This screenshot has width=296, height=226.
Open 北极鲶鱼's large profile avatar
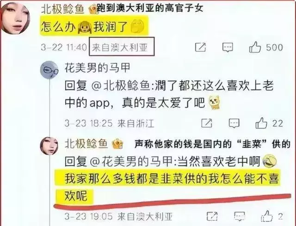click(x=15, y=18)
